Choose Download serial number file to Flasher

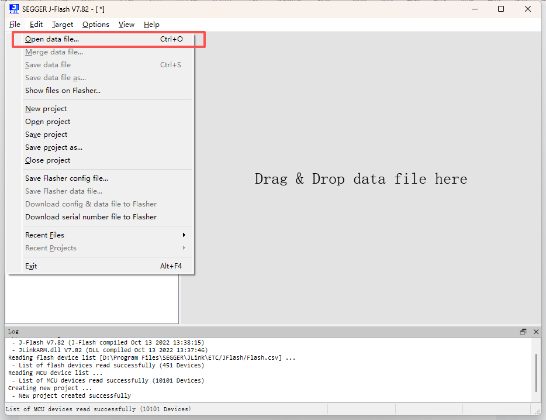(x=104, y=217)
